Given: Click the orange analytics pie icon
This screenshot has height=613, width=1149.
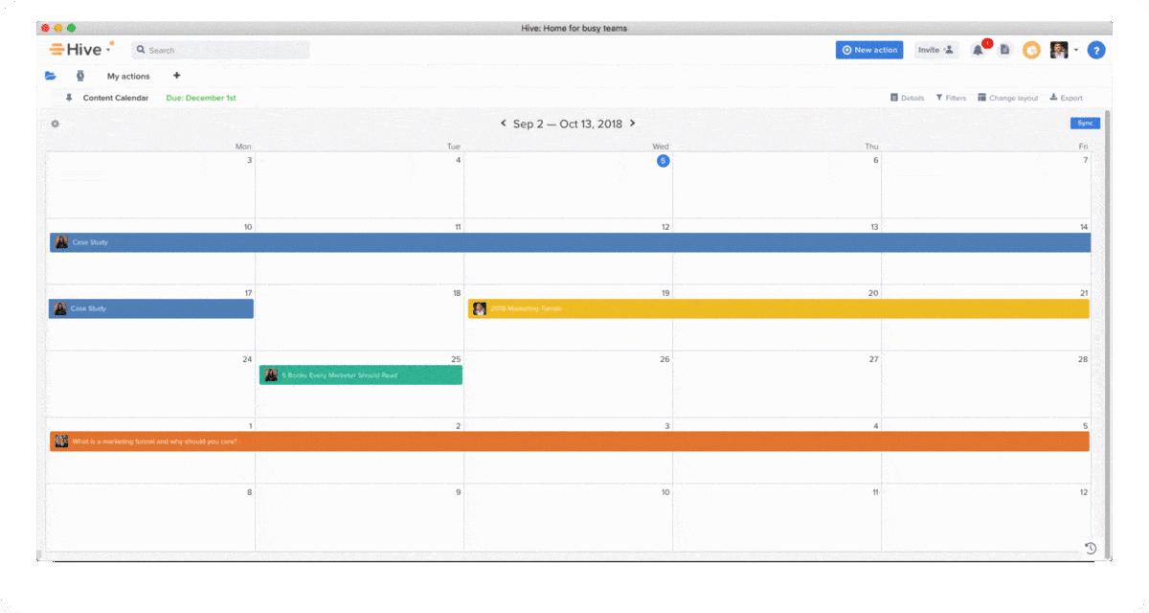Looking at the screenshot, I should pos(1031,50).
